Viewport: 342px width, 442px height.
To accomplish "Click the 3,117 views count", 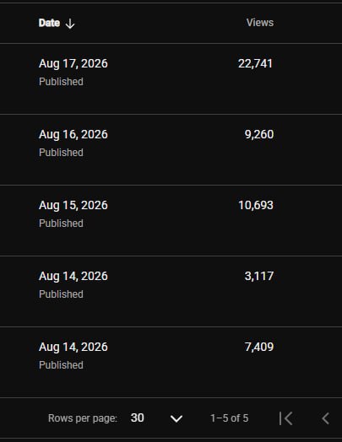I will (259, 276).
